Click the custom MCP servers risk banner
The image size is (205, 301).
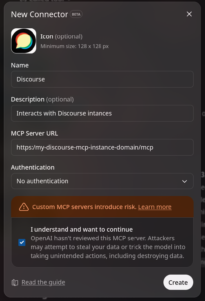(102, 207)
